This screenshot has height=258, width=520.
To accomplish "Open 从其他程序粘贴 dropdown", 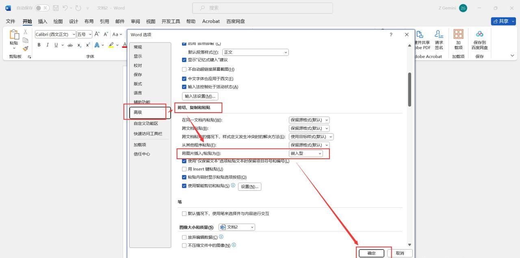I will click(x=309, y=145).
